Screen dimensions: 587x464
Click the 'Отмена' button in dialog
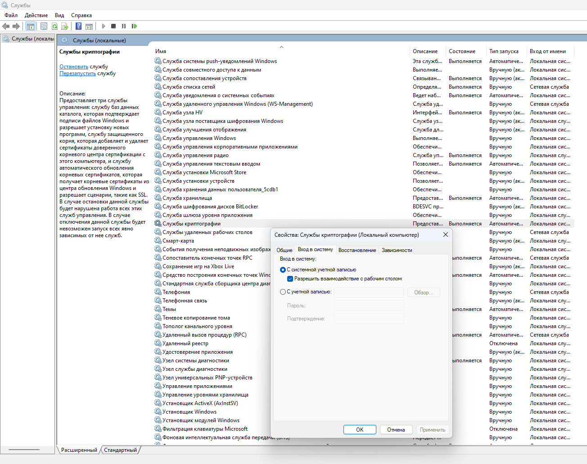[396, 430]
